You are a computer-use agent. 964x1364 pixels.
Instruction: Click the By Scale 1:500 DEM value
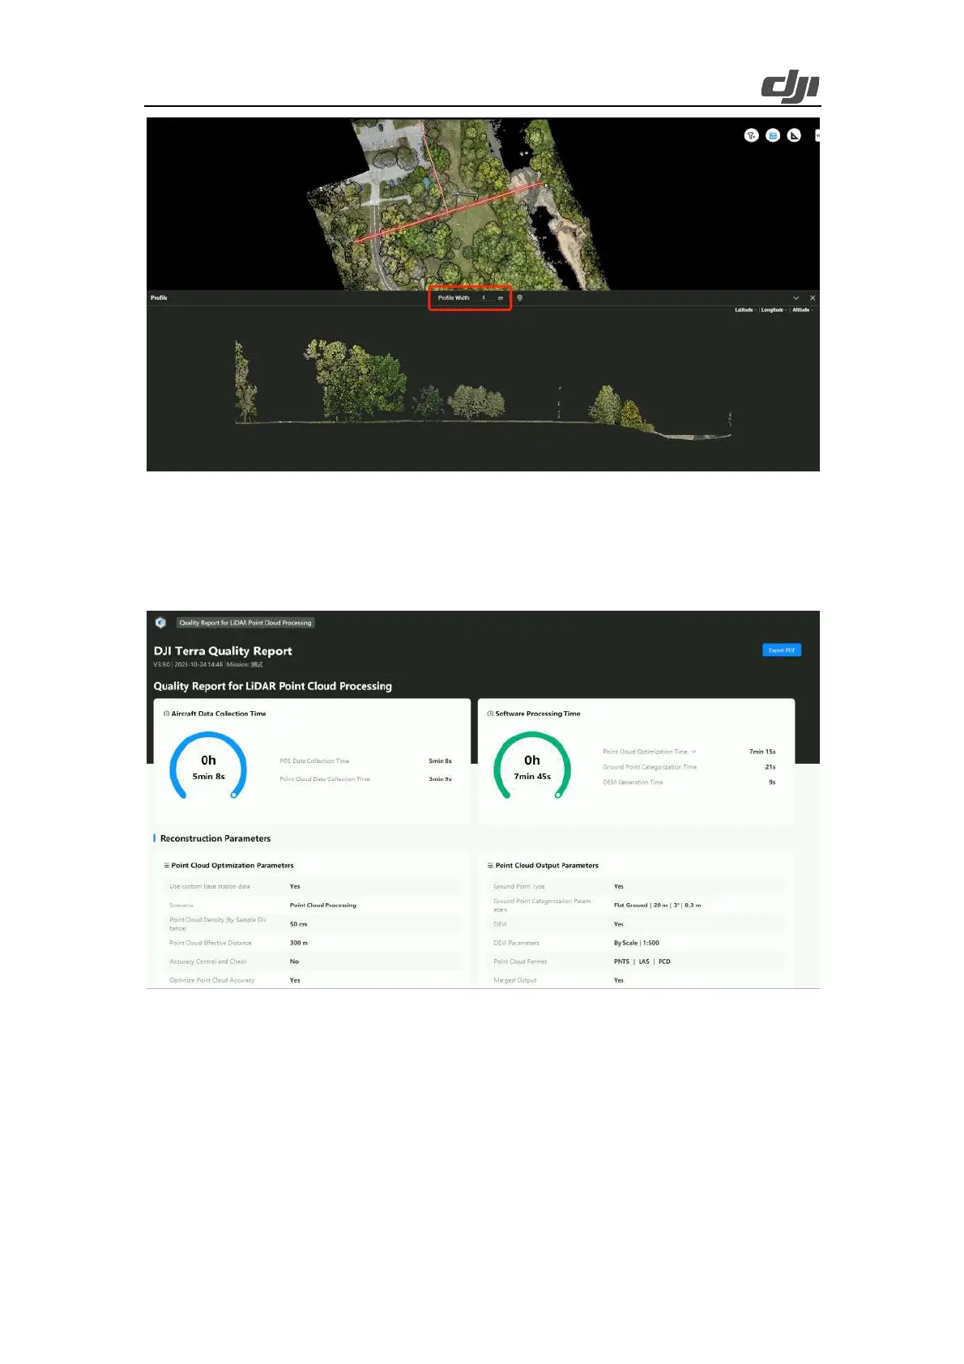coord(637,943)
